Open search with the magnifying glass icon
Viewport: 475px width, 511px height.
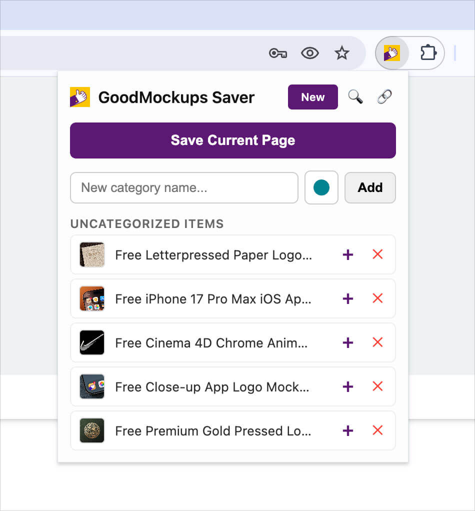355,97
